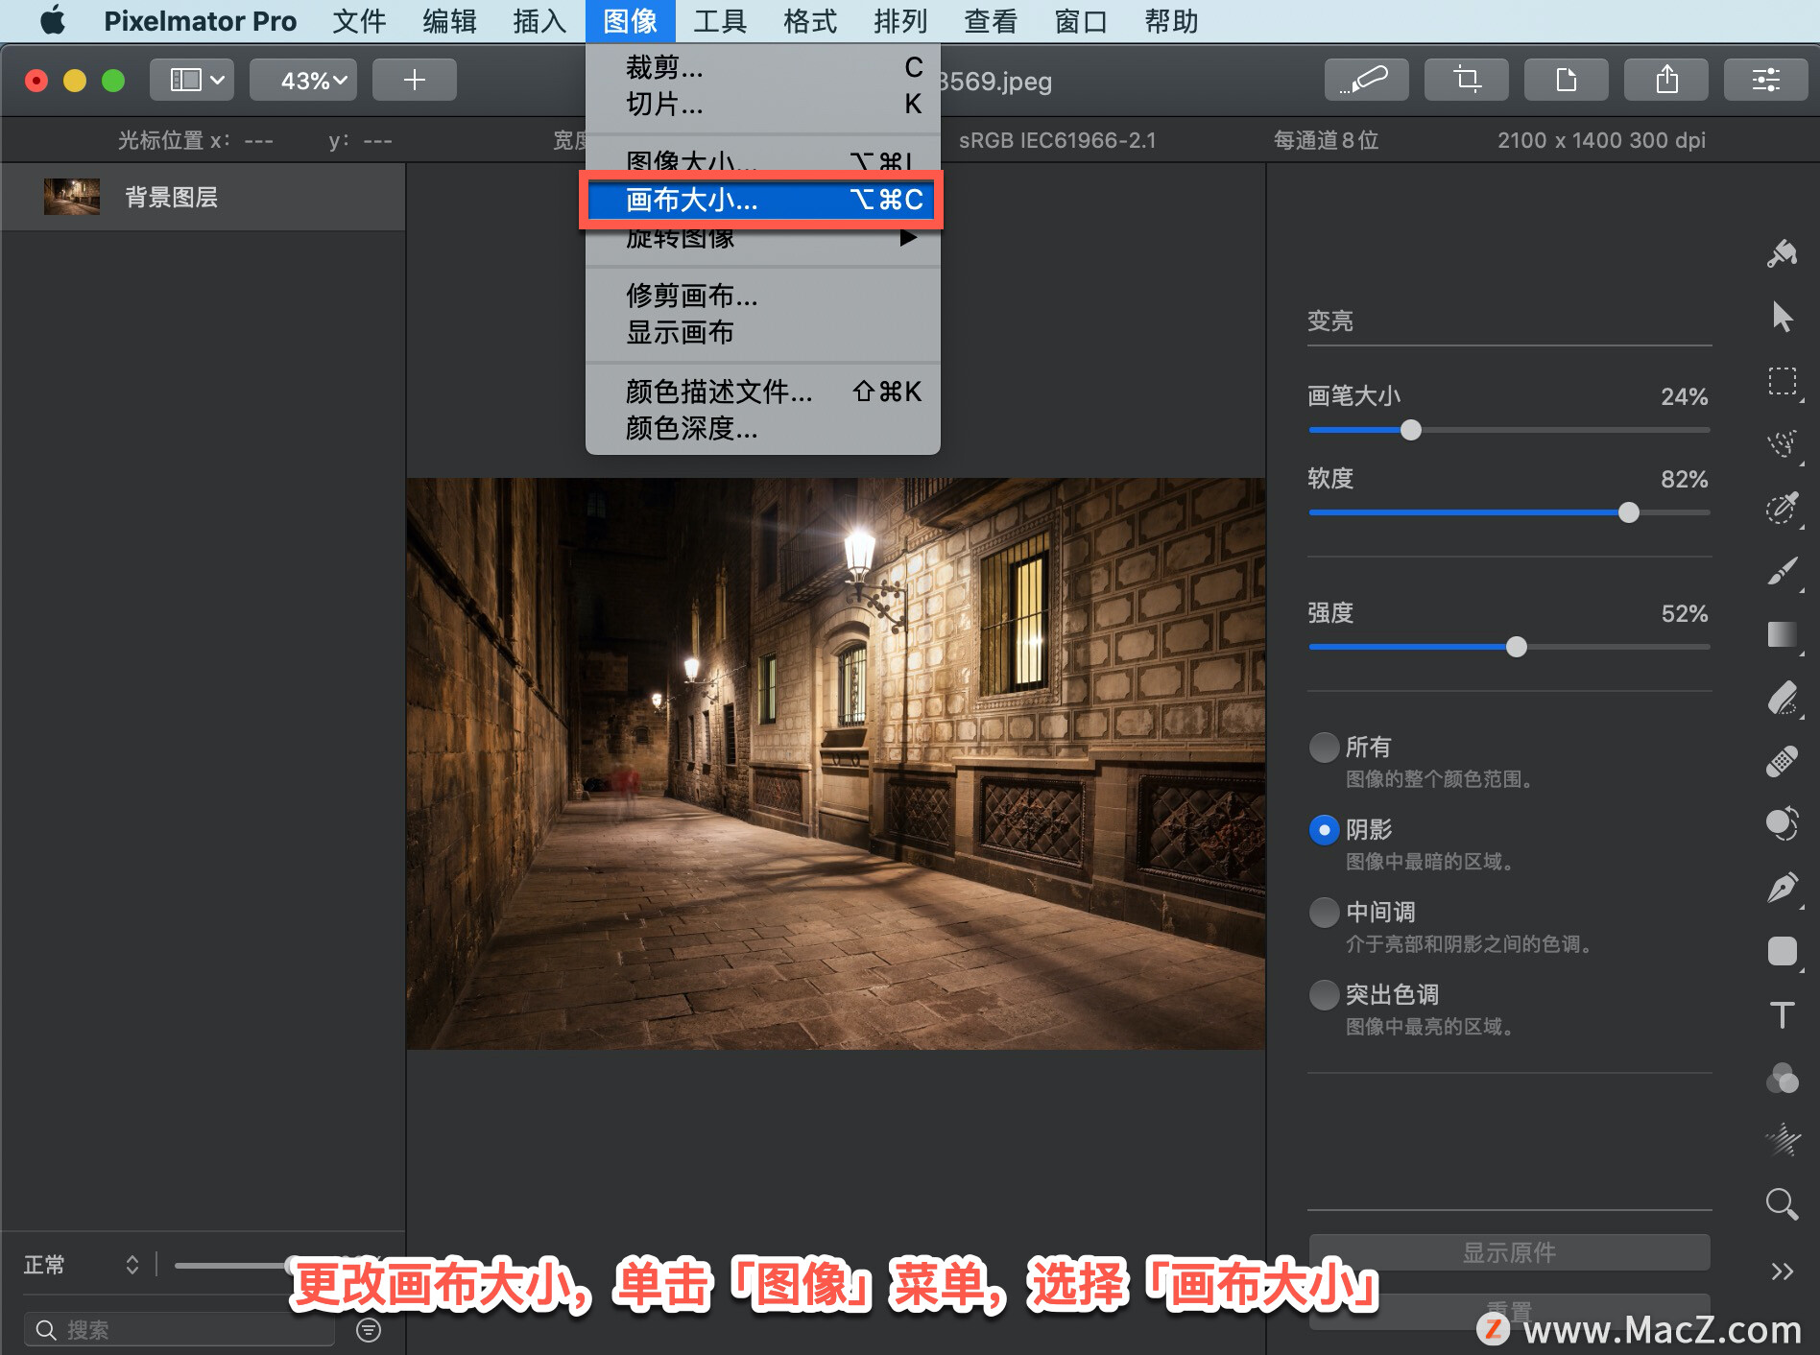Select the Zoom magnifier tool

[1783, 1203]
